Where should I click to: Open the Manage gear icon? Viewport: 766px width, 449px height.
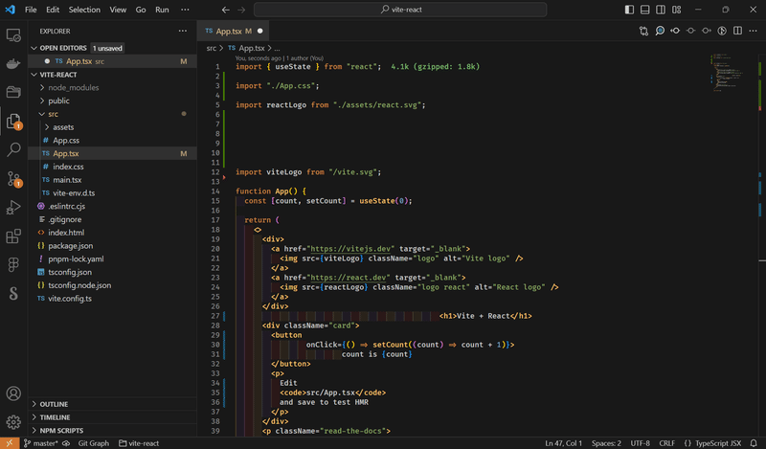(13, 421)
